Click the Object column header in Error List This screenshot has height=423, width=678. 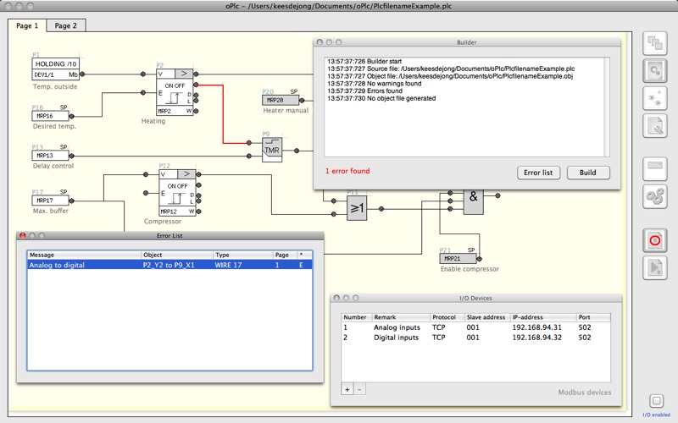(177, 255)
